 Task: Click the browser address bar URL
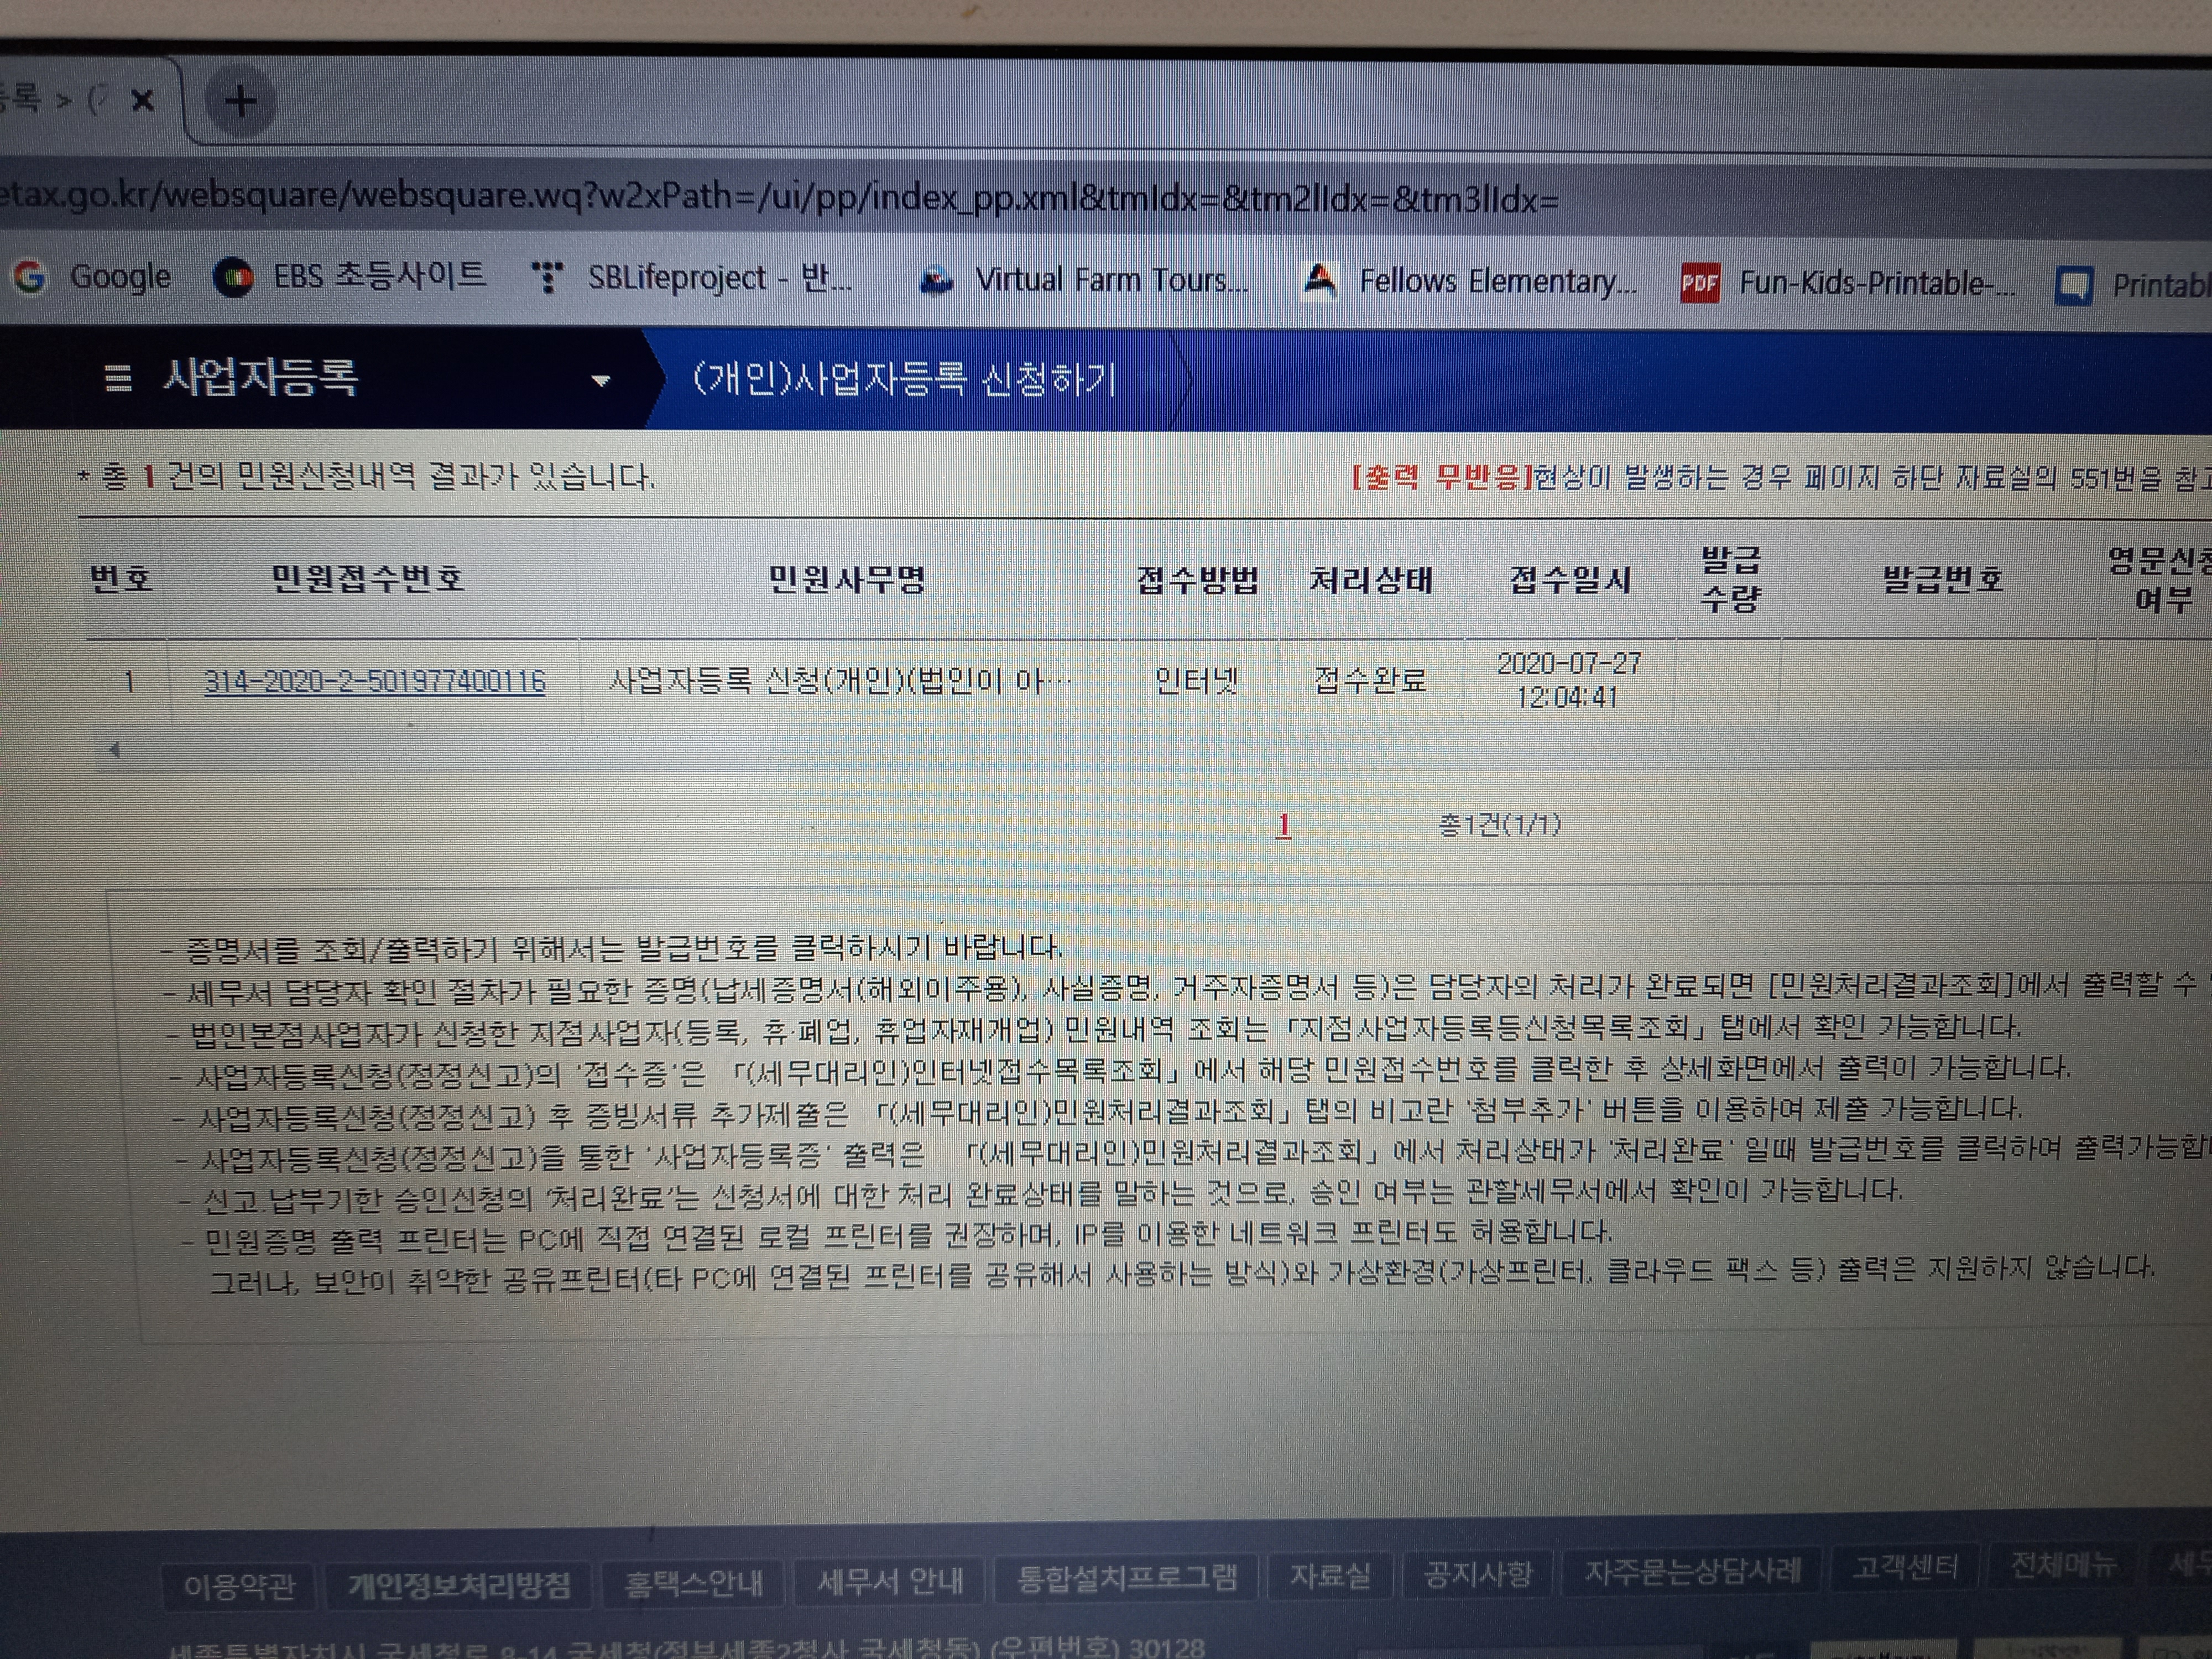[780, 196]
